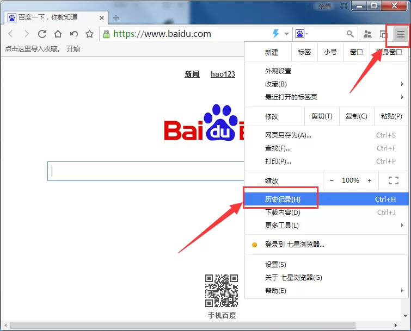
Task: Click 剪切(T) in the menu
Action: point(322,116)
